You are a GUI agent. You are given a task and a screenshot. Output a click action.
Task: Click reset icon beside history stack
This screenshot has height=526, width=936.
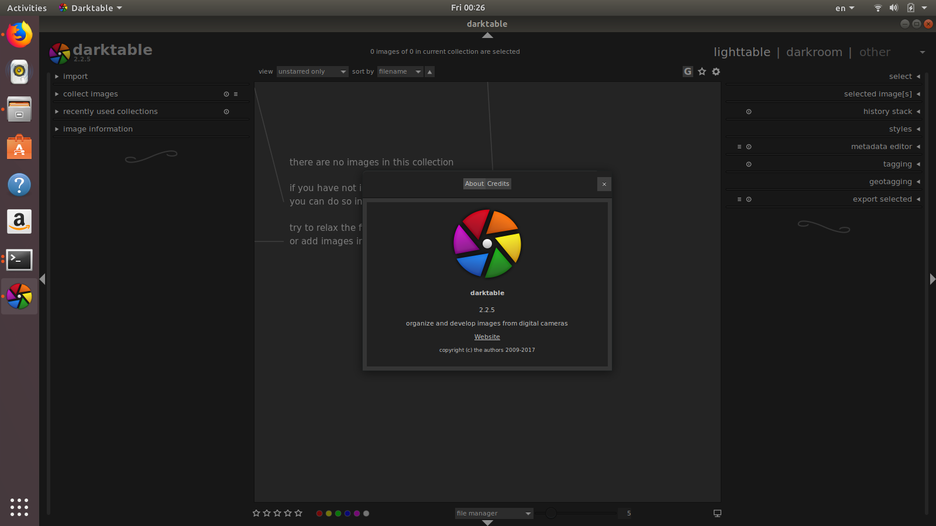pyautogui.click(x=749, y=112)
